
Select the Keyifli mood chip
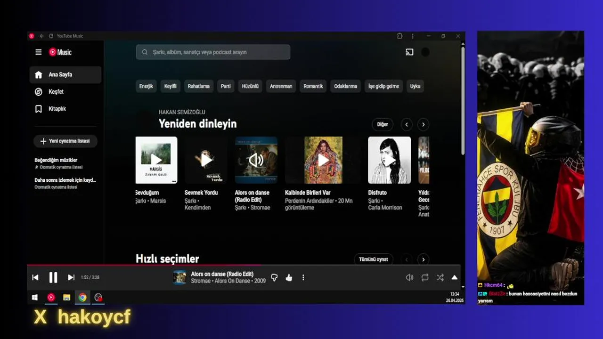(171, 86)
